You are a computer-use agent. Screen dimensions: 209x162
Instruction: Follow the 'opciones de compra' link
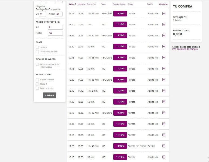(187, 49)
